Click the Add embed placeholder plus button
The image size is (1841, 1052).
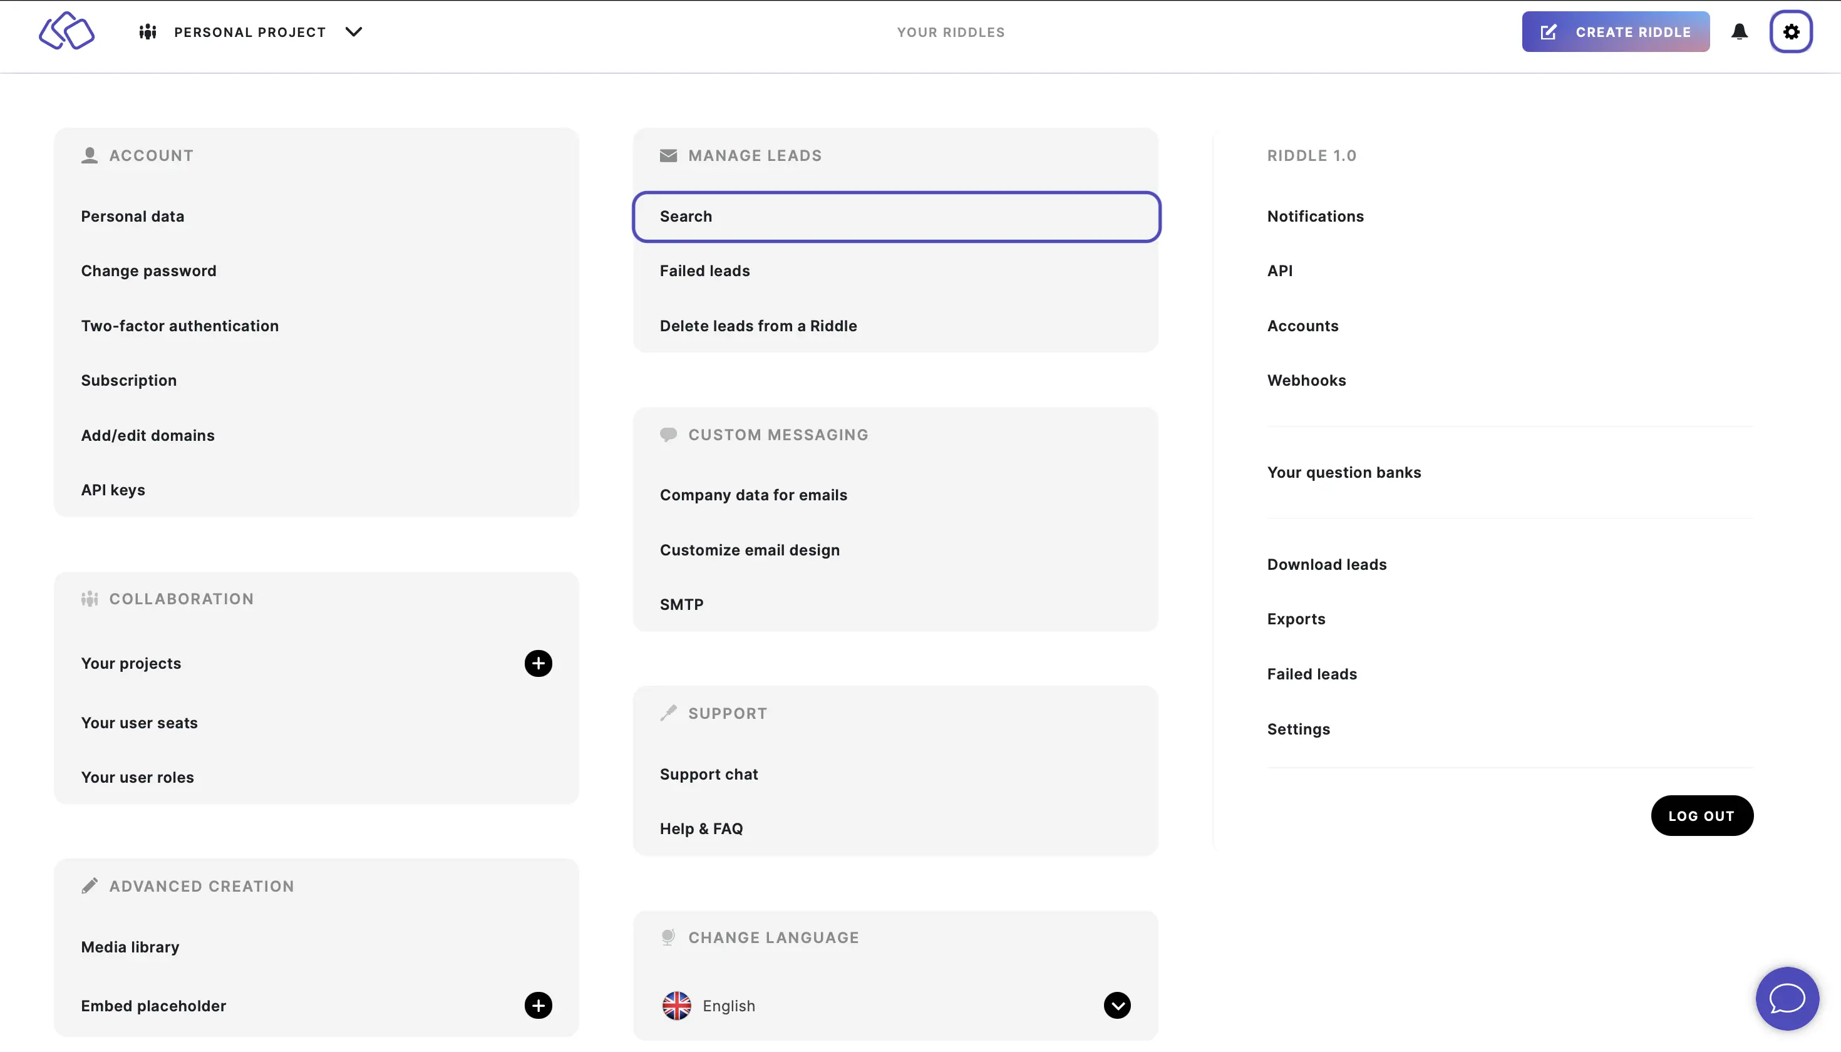pos(537,1005)
